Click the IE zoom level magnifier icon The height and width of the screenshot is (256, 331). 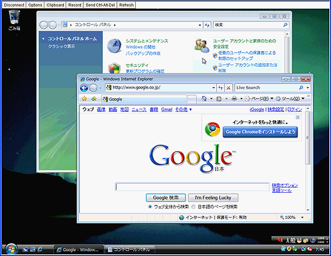click(282, 217)
